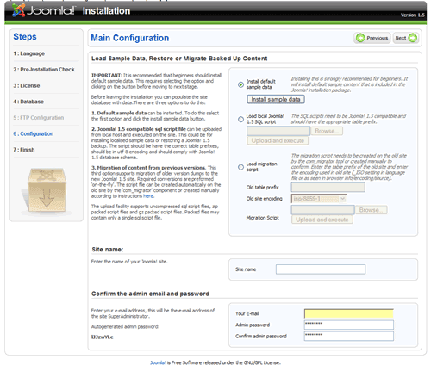This screenshot has height=365, width=431.
Task: Click the 'Autogenerated admin password:' label
Action: 125,326
